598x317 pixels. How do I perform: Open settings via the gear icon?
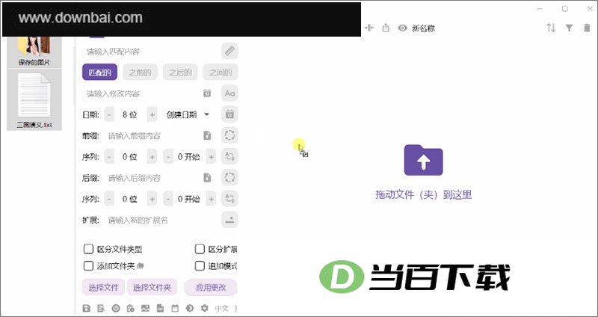pyautogui.click(x=205, y=308)
